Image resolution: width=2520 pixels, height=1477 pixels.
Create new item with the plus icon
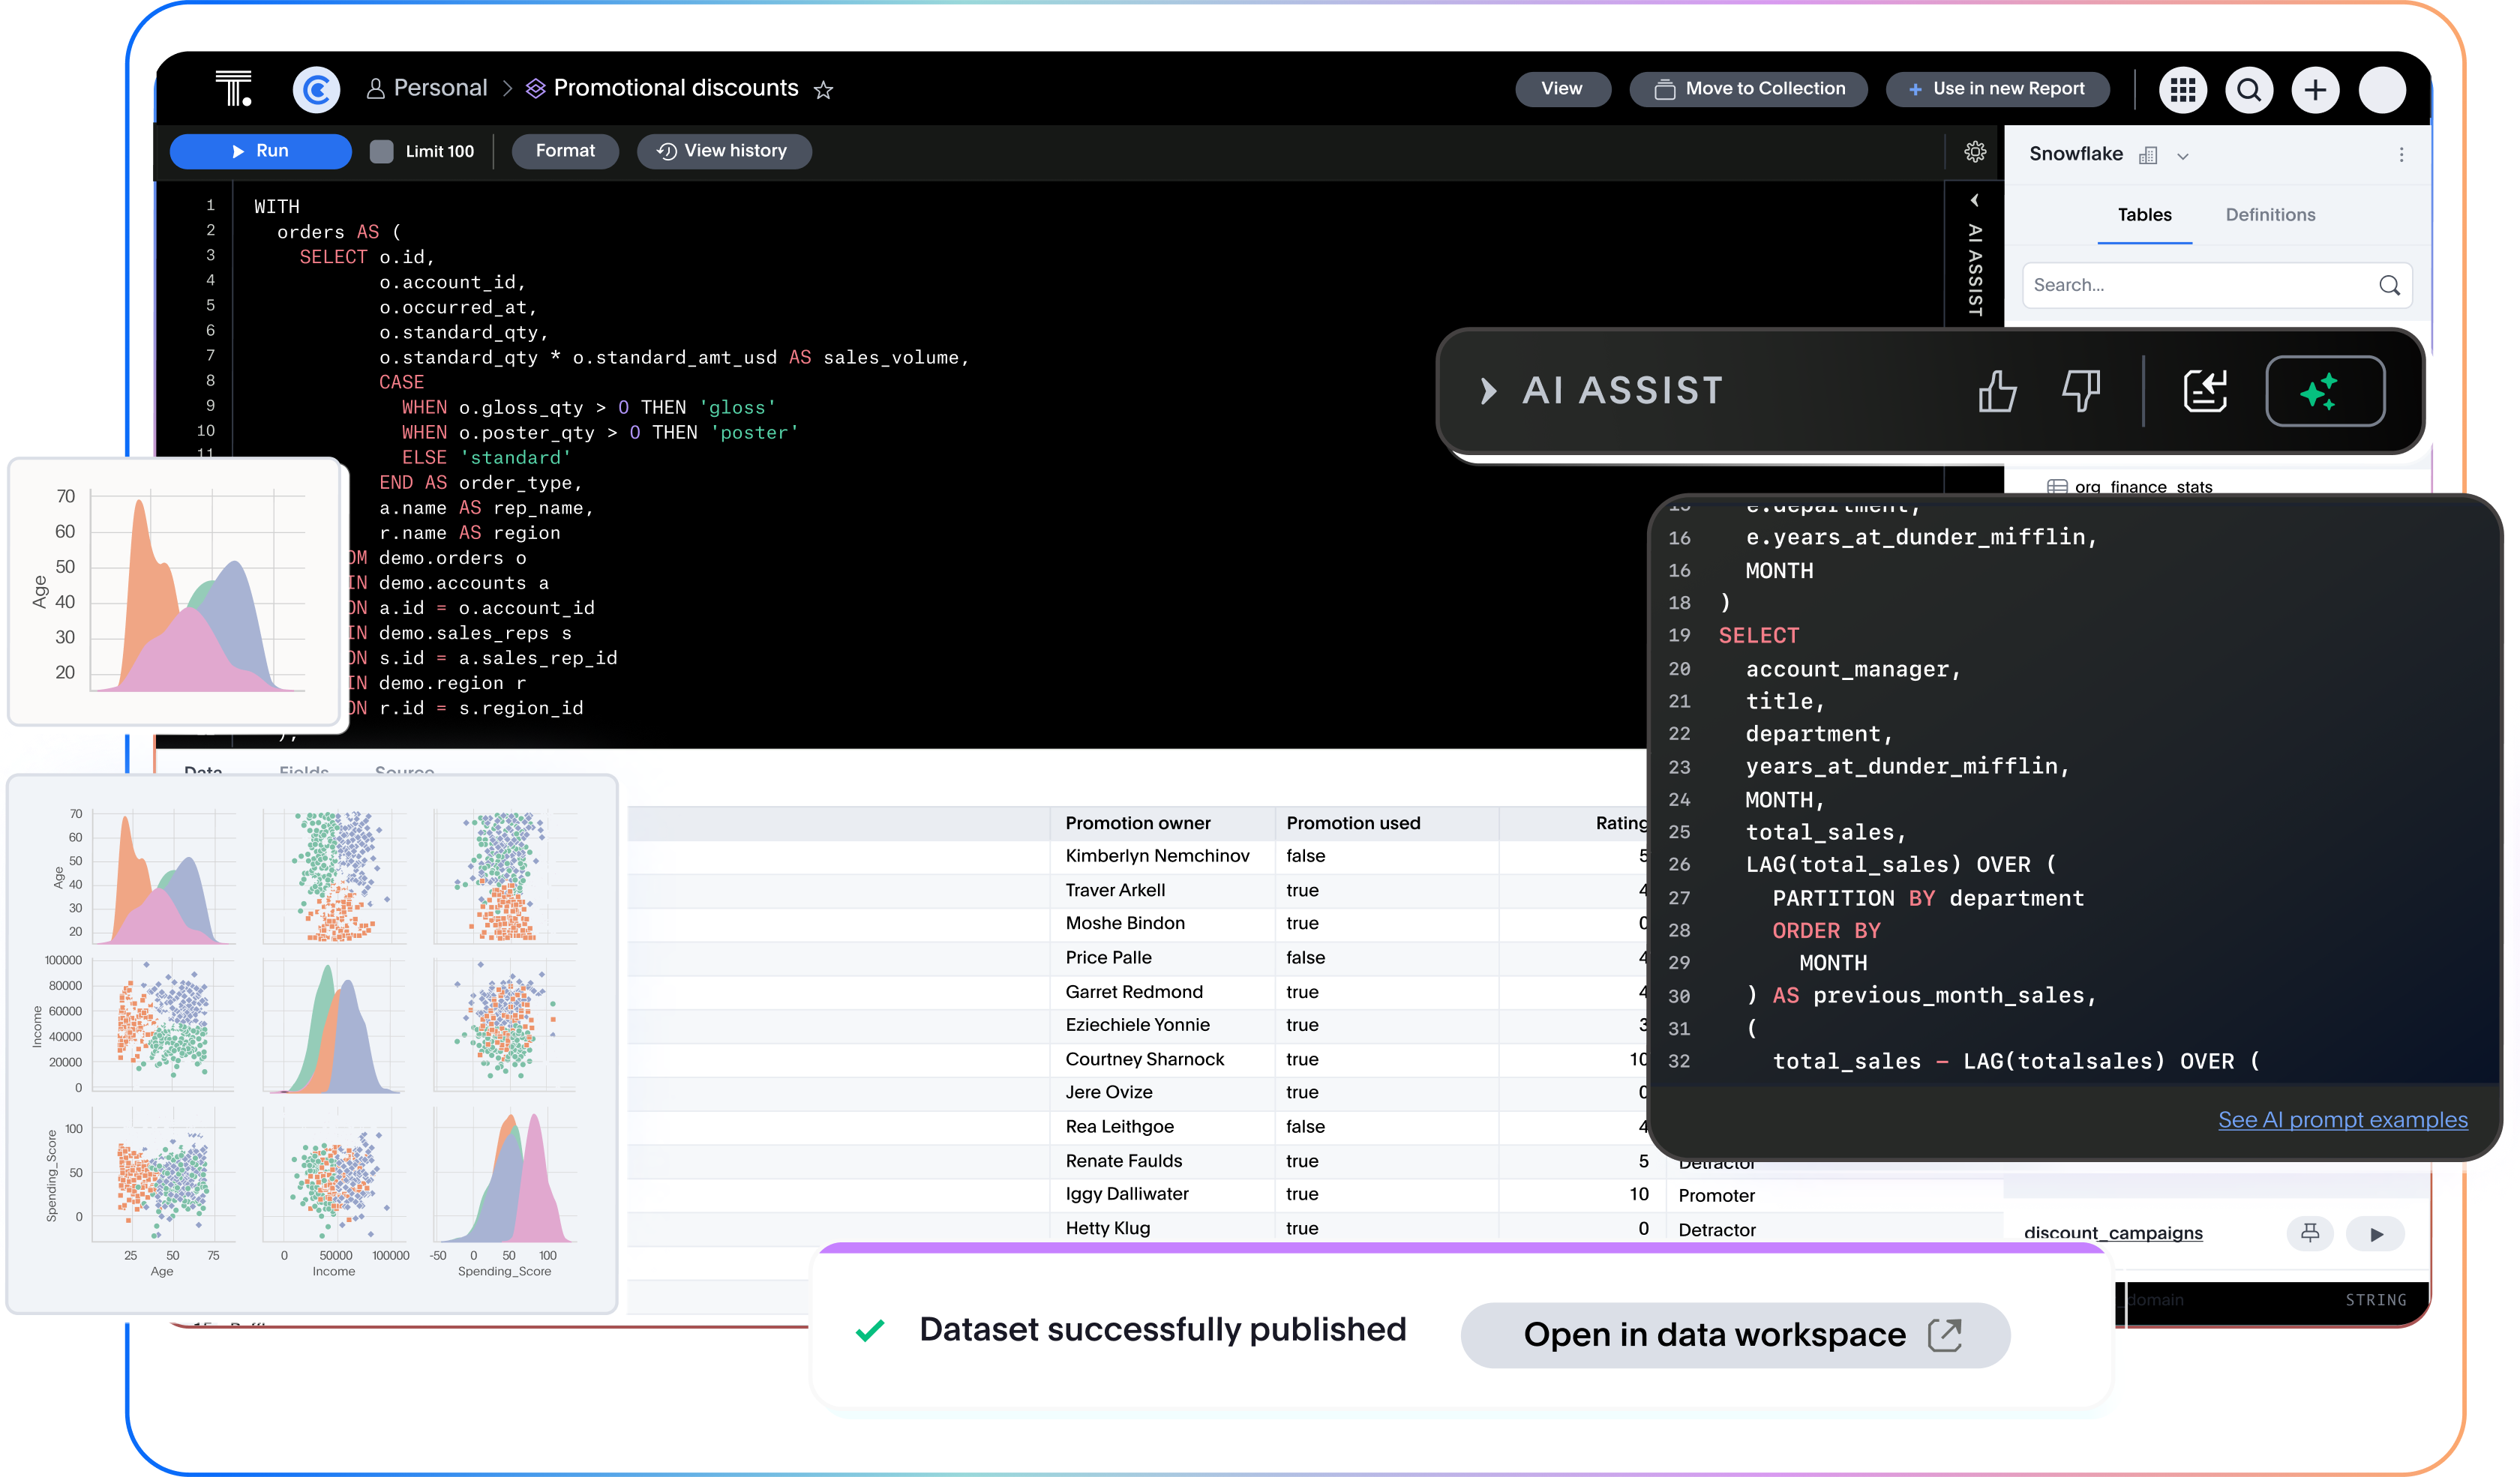click(x=2315, y=89)
